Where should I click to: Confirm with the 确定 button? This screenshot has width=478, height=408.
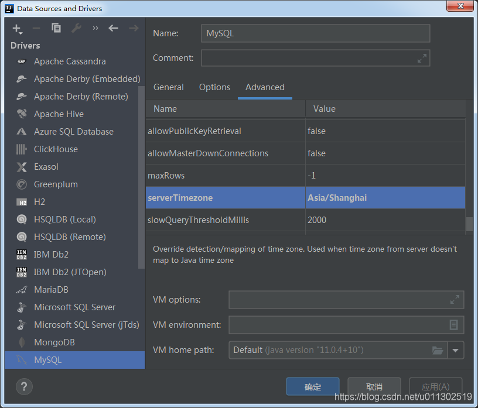(313, 387)
